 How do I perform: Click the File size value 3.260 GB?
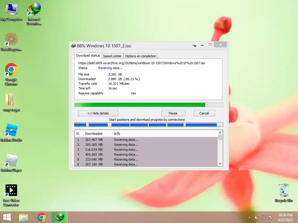pos(115,74)
